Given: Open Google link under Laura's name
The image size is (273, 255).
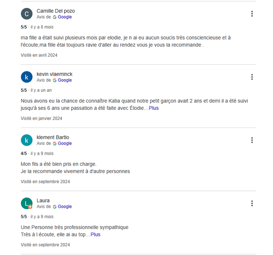Looking at the screenshot, I should point(65,207).
